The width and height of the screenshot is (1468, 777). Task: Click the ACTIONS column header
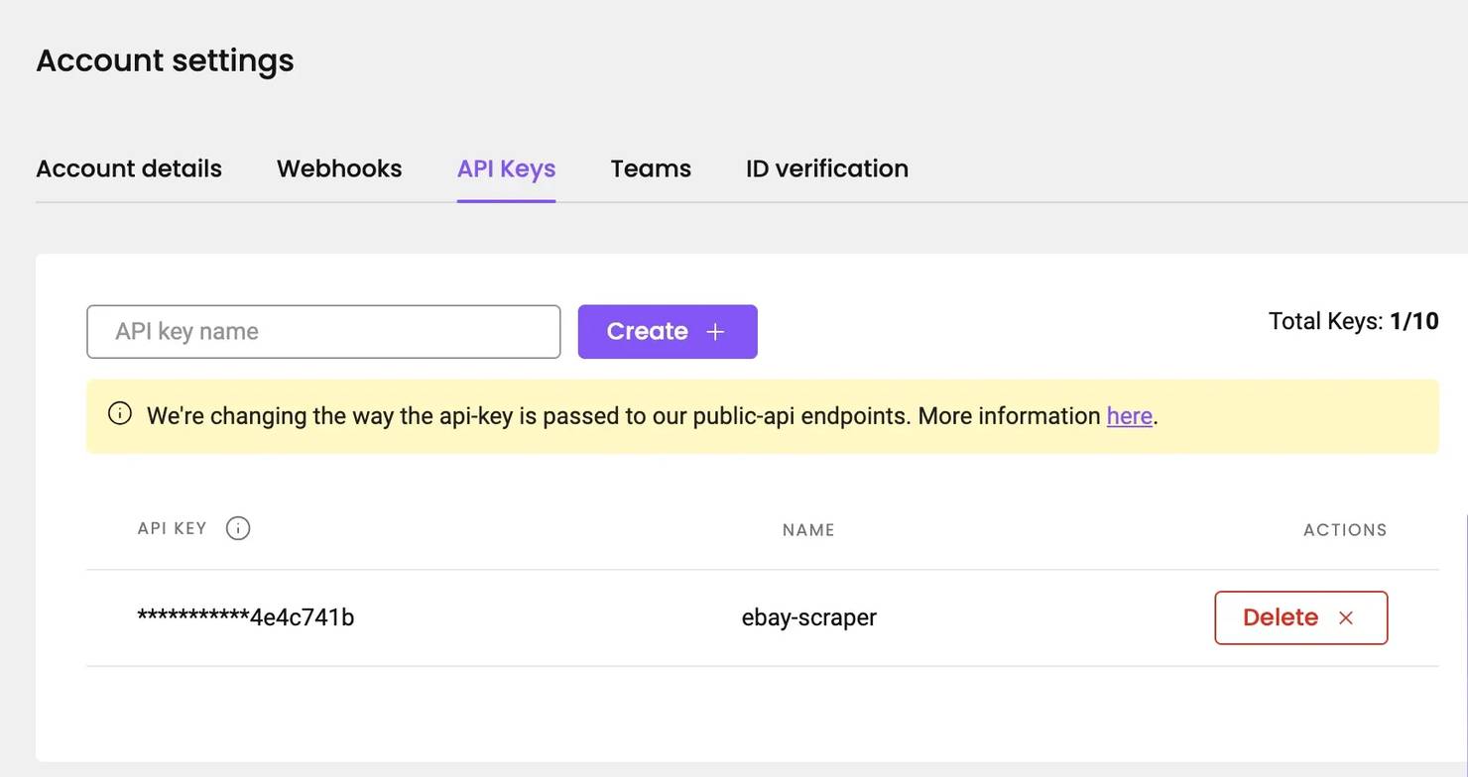click(1344, 530)
